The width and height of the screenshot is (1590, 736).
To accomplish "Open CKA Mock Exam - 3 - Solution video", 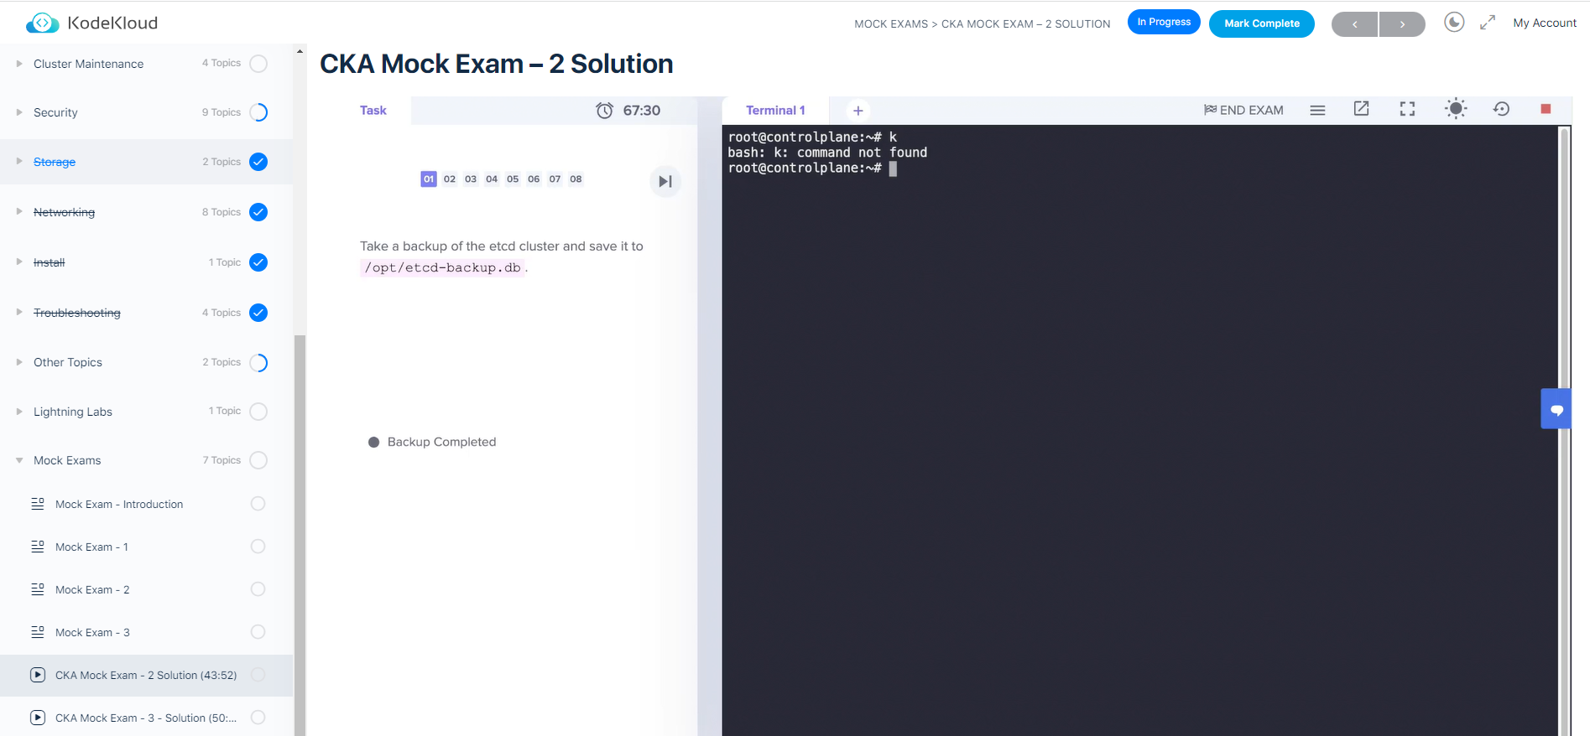I will tap(146, 718).
